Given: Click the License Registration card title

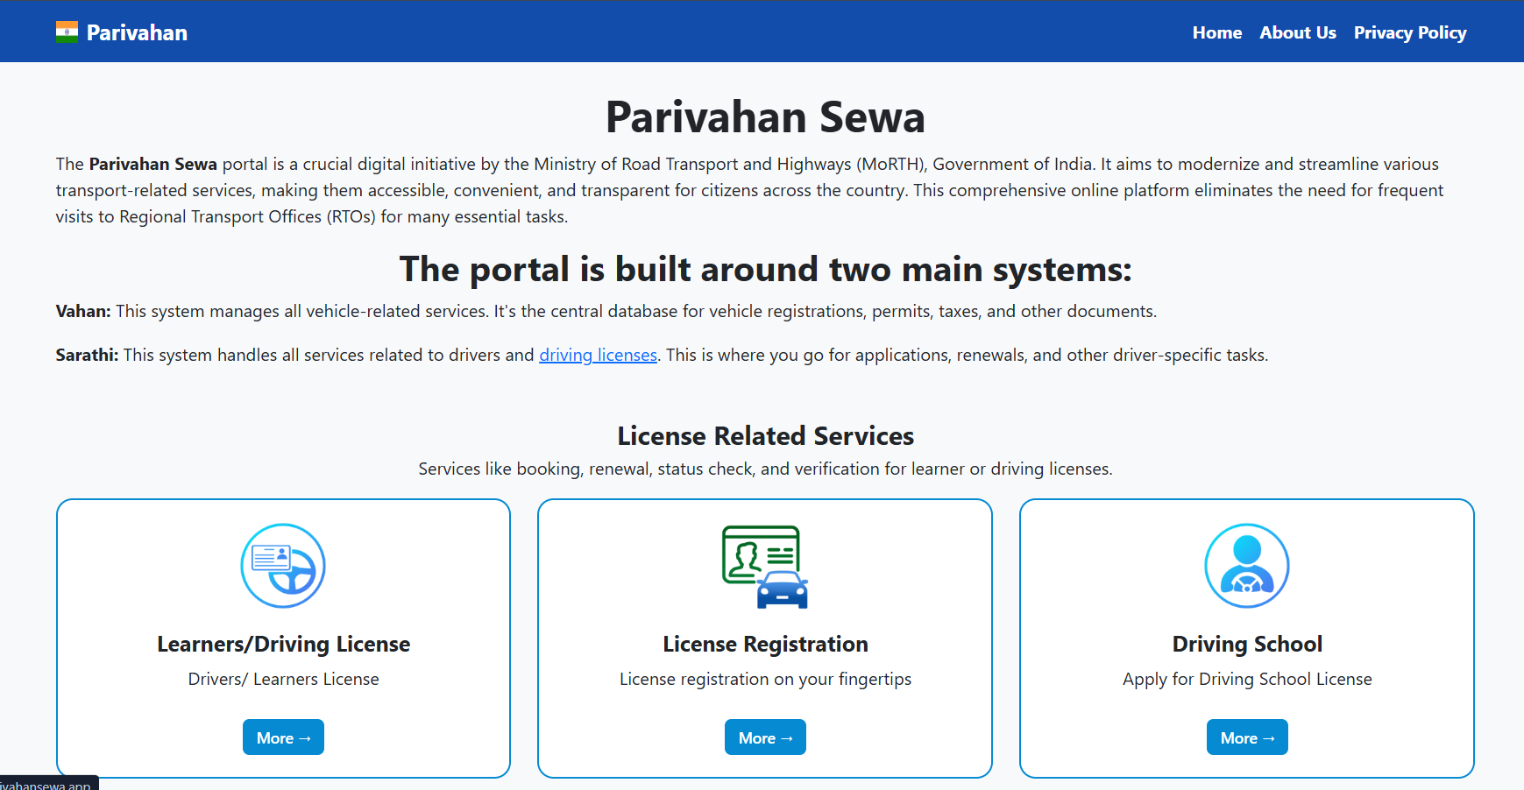Looking at the screenshot, I should click(x=765, y=644).
